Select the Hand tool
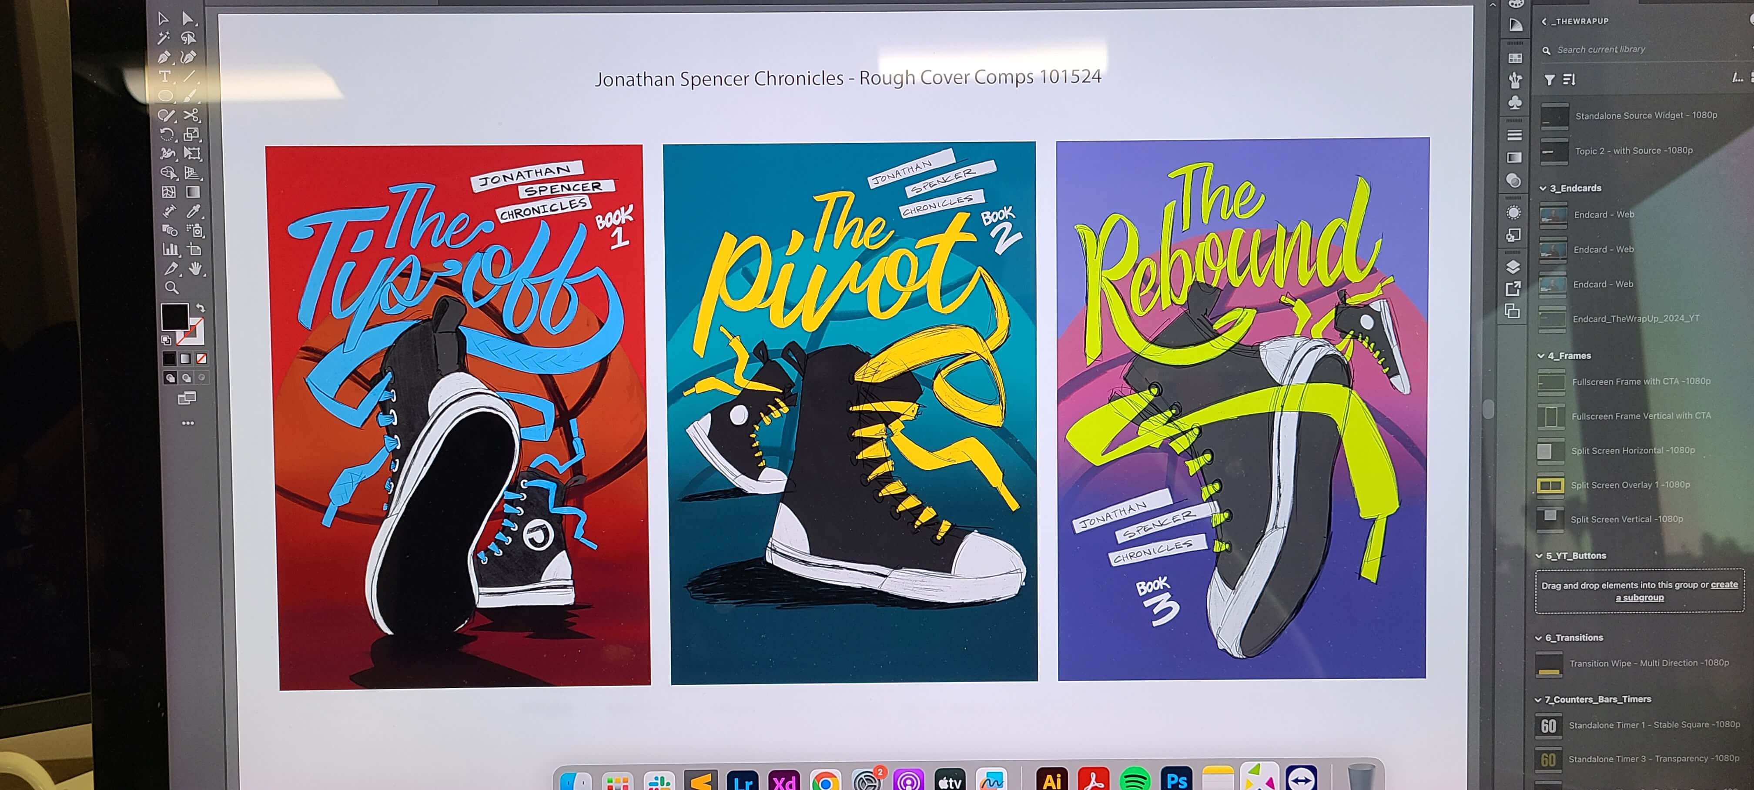1754x790 pixels. coord(196,269)
